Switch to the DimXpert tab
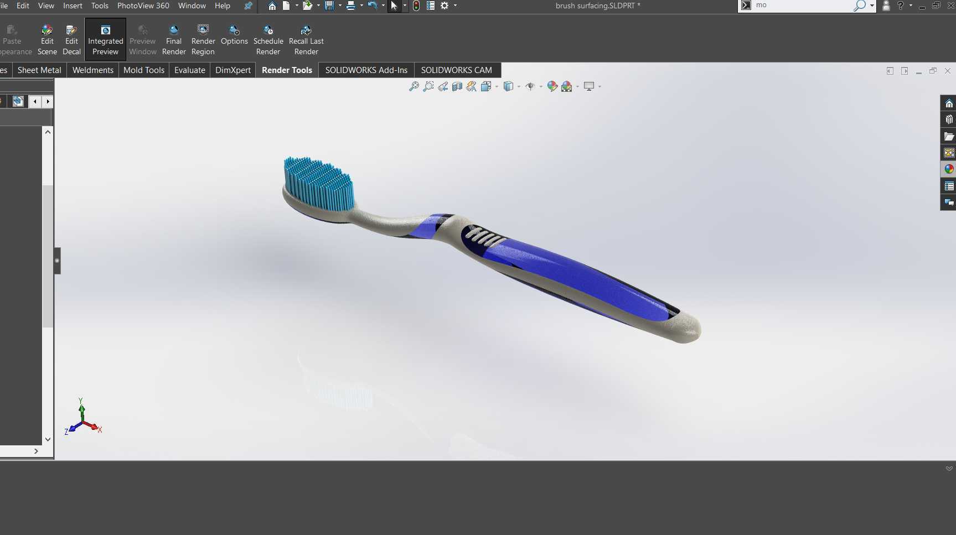The image size is (956, 535). (233, 70)
